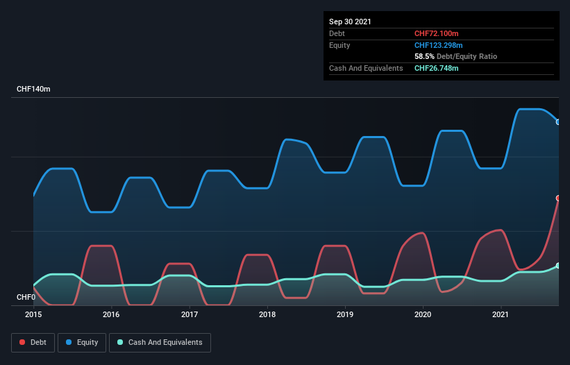This screenshot has width=570, height=365.
Task: Select the Debt endpoint marker on chart
Action: 558,198
